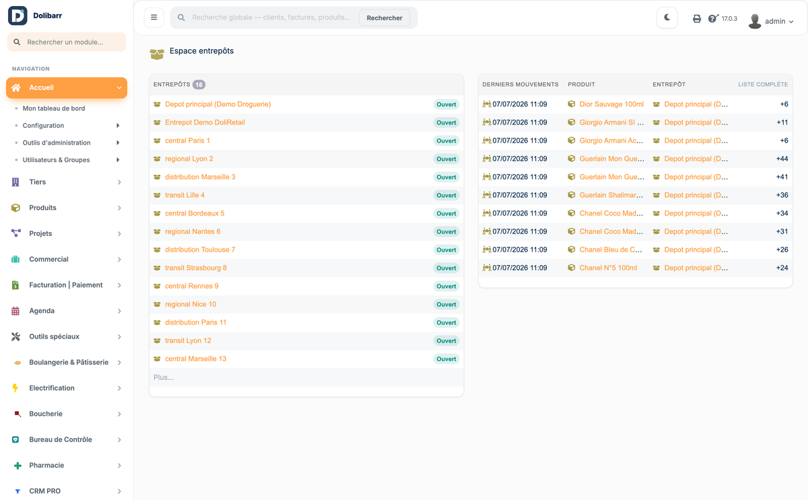808x500 pixels.
Task: Click the Bureau de Contrôle shield icon
Action: pyautogui.click(x=15, y=439)
